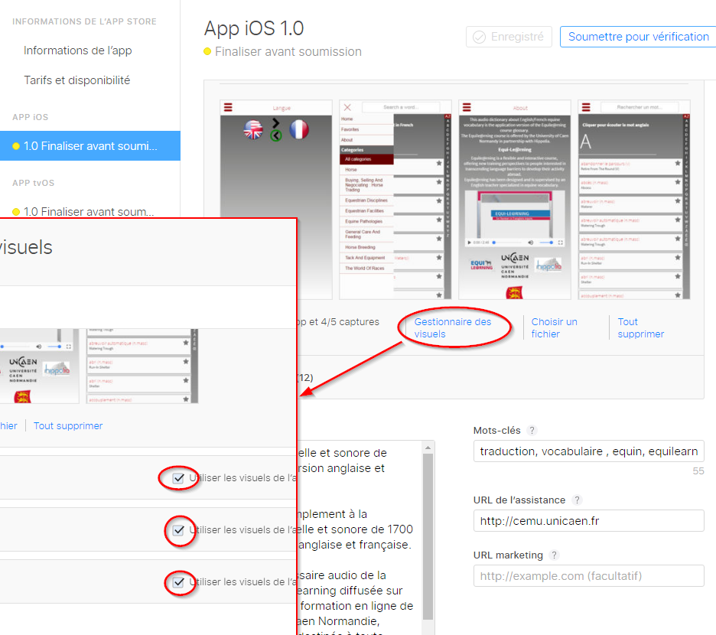Select iOS '1.0 Finaliser avant soumission' sidebar item
This screenshot has height=635, width=716.
pyautogui.click(x=89, y=146)
